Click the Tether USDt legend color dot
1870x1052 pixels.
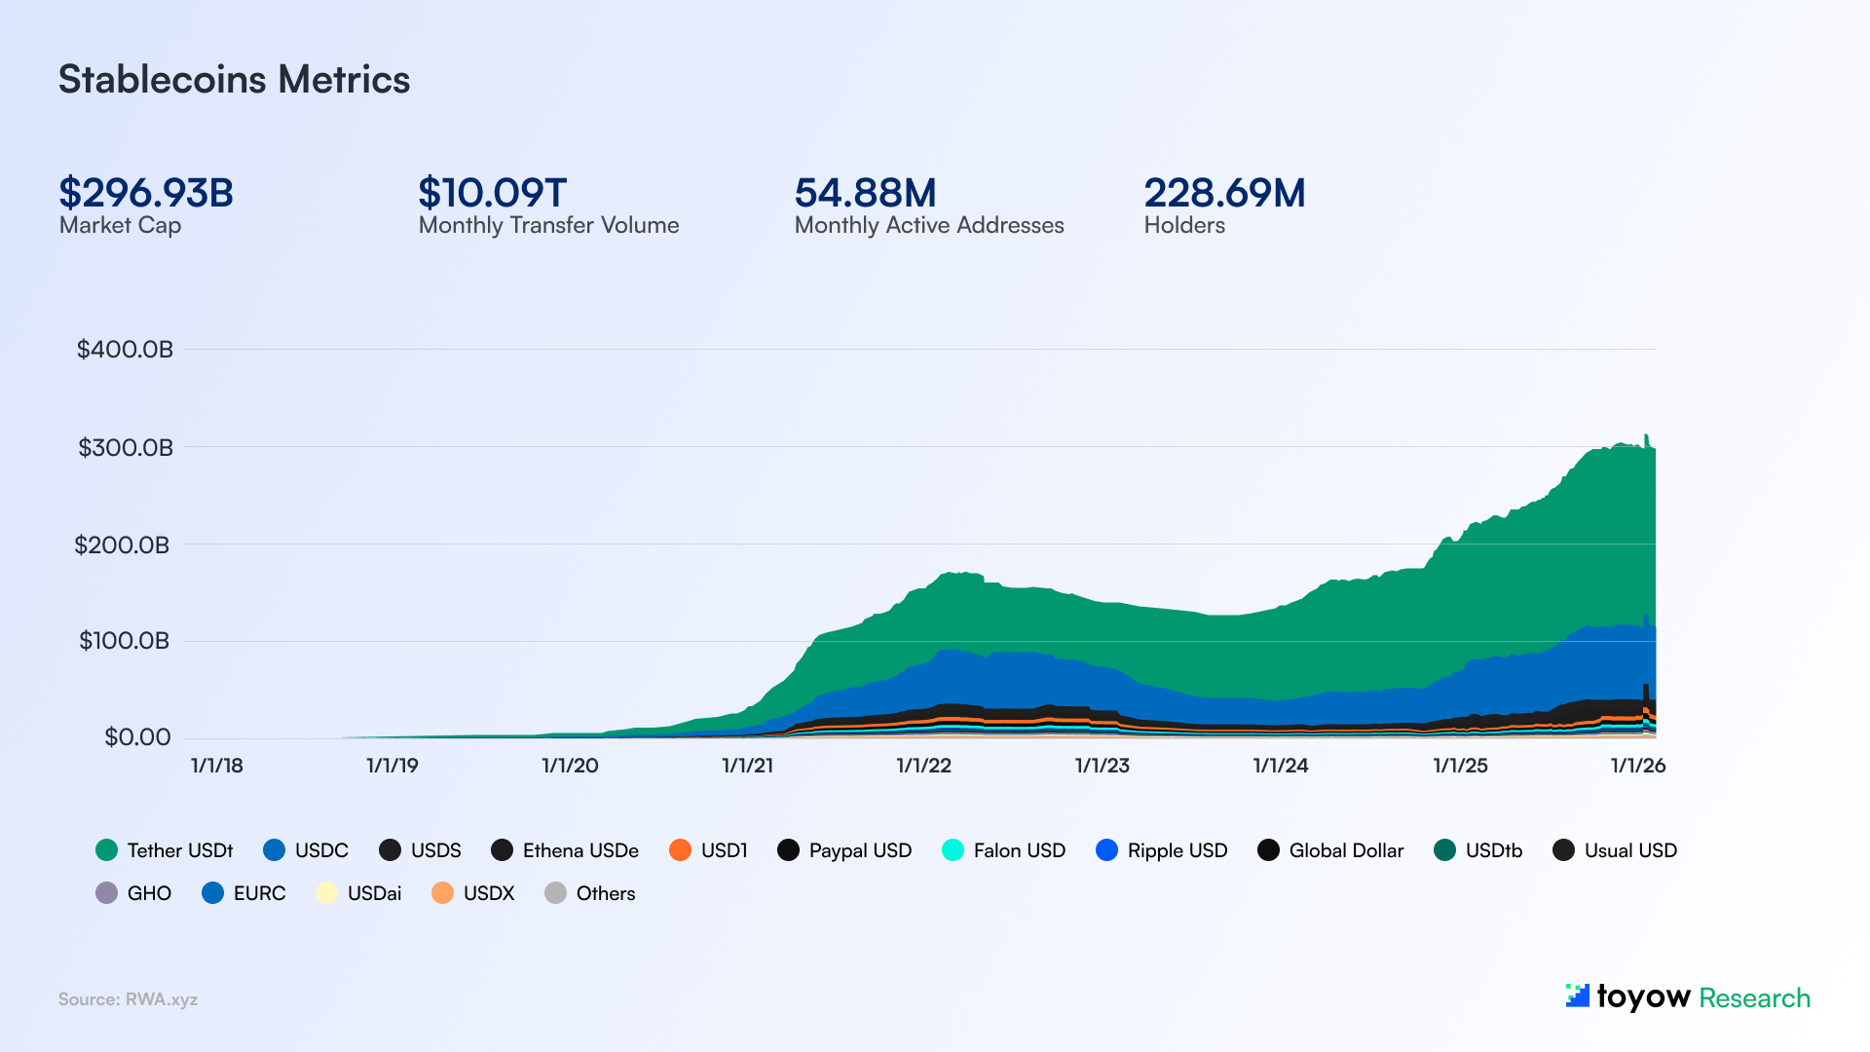[106, 850]
